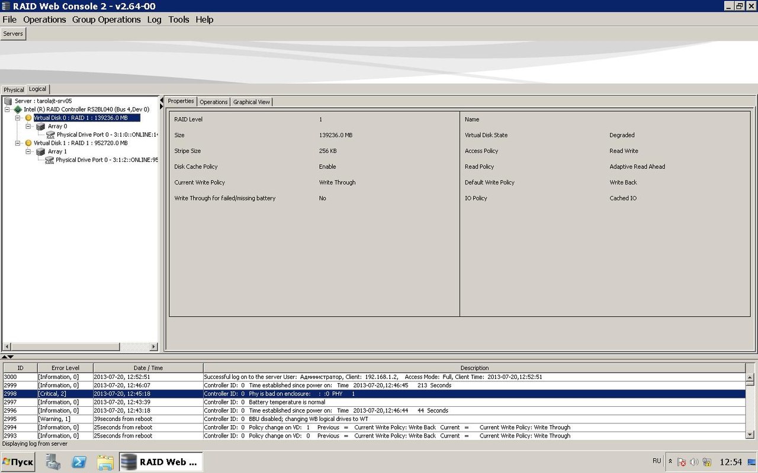Select Server : tarolajt-srv05 node
The image size is (758, 473).
[x=43, y=101]
